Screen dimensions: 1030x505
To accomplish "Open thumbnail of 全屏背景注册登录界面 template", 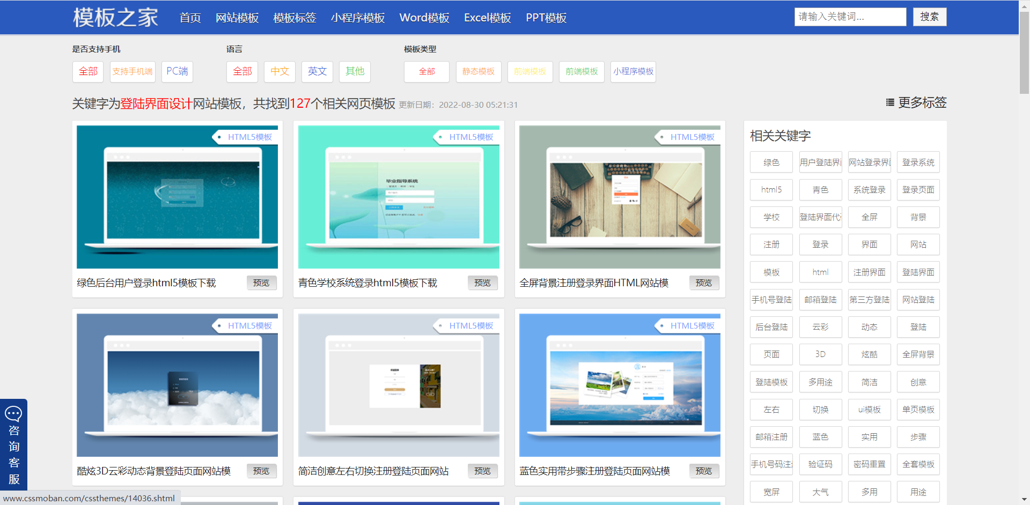I will pos(620,197).
